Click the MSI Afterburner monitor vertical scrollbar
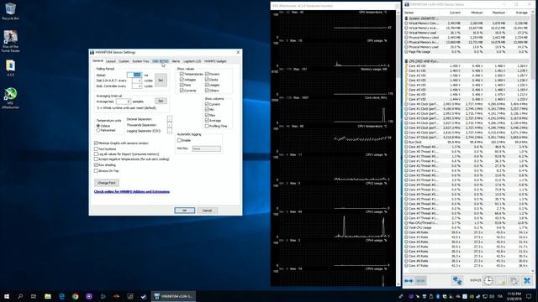This screenshot has width=538, height=302. pyautogui.click(x=398, y=148)
